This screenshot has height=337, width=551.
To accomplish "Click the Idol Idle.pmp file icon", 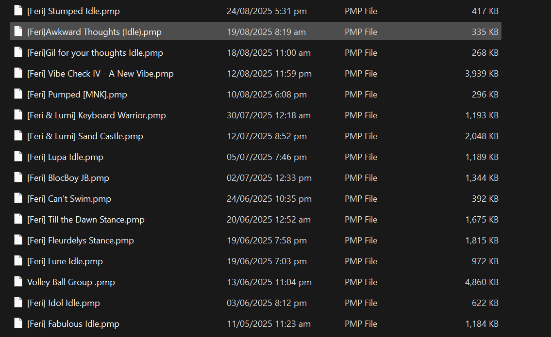I will [x=18, y=303].
